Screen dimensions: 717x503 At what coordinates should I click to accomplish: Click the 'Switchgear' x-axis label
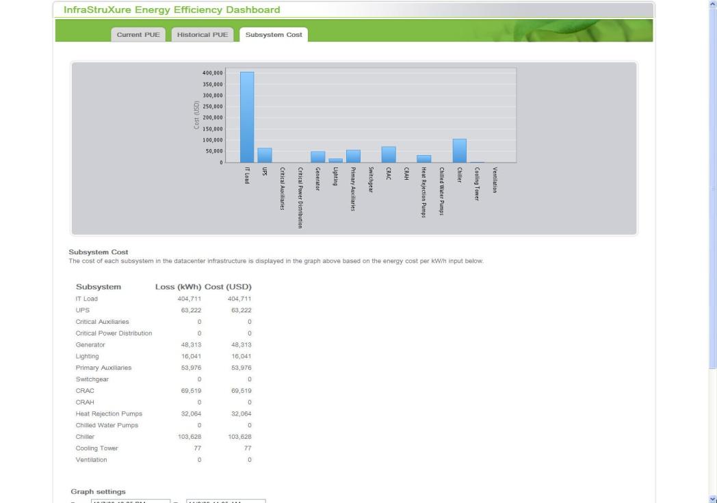point(371,180)
